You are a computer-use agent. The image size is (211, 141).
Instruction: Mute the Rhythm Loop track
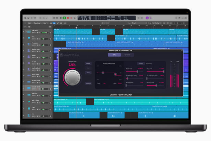click(33, 51)
